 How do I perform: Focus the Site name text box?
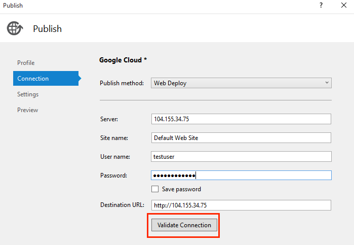tap(241, 138)
